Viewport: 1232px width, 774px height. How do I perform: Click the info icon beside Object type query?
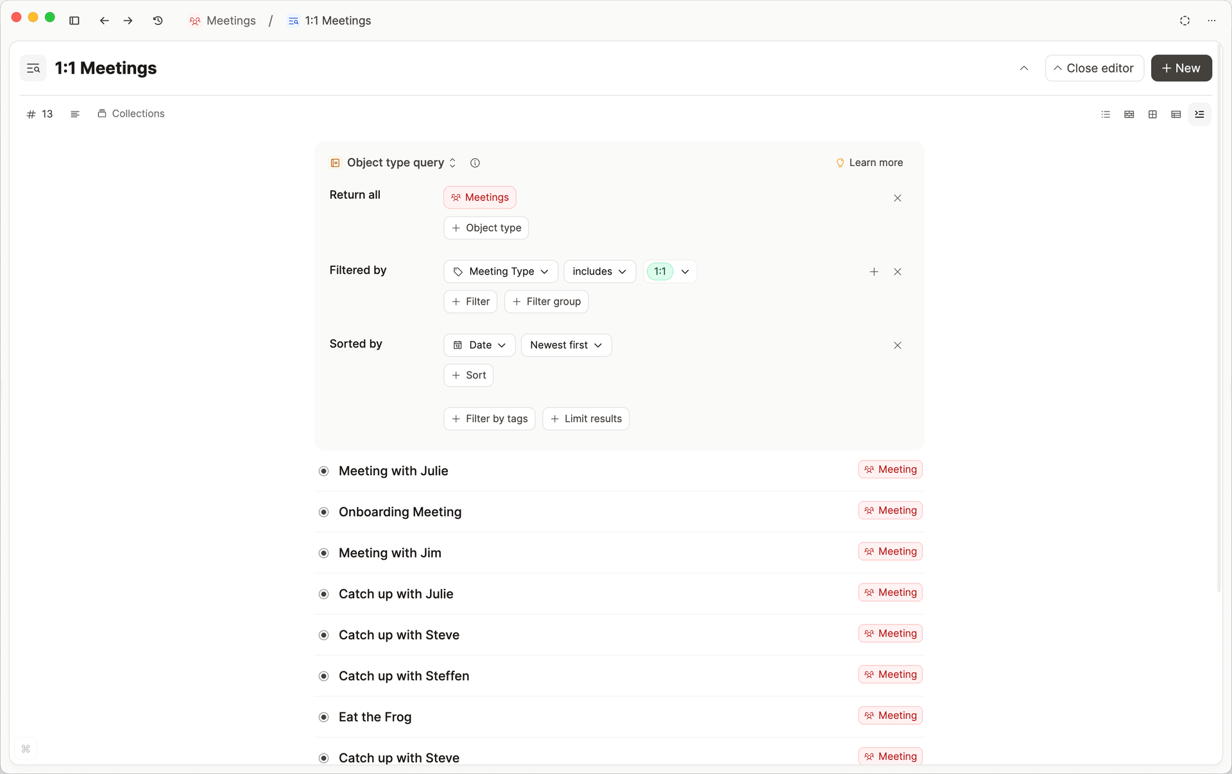point(475,163)
